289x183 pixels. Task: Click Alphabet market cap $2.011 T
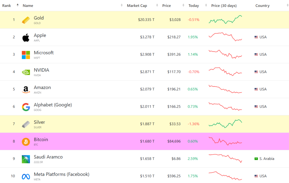point(147,107)
